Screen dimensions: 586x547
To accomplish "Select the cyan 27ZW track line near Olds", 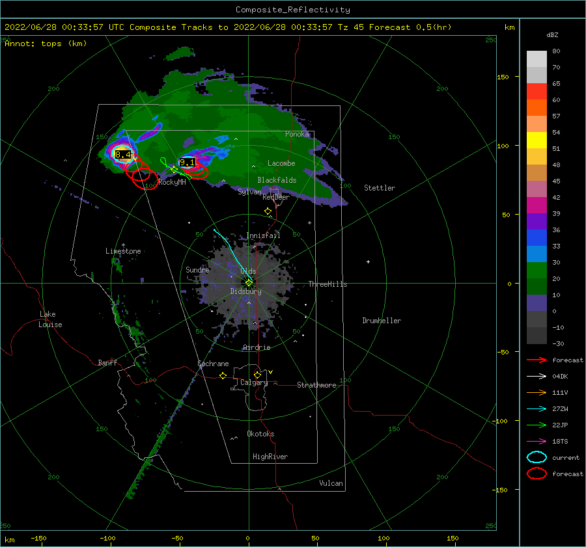I will coord(232,254).
